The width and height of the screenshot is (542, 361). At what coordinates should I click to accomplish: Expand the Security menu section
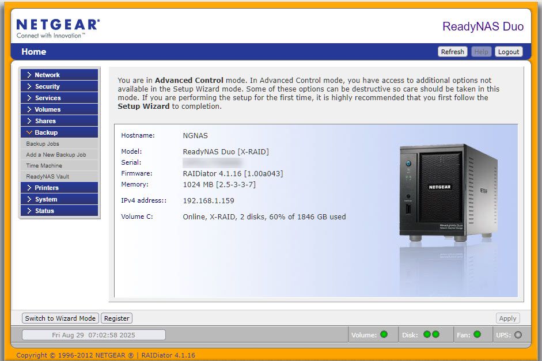click(59, 86)
